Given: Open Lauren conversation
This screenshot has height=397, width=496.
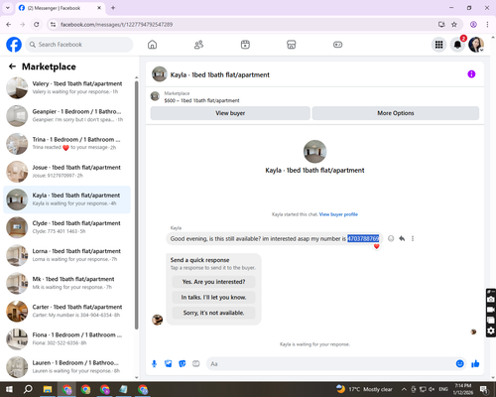Looking at the screenshot, I should coord(66,367).
